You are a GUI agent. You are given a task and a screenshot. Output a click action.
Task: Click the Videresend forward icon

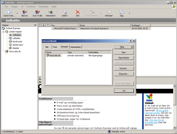50,12
